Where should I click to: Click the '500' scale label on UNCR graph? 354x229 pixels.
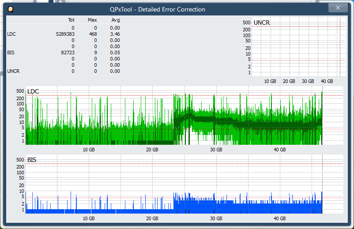247,23
